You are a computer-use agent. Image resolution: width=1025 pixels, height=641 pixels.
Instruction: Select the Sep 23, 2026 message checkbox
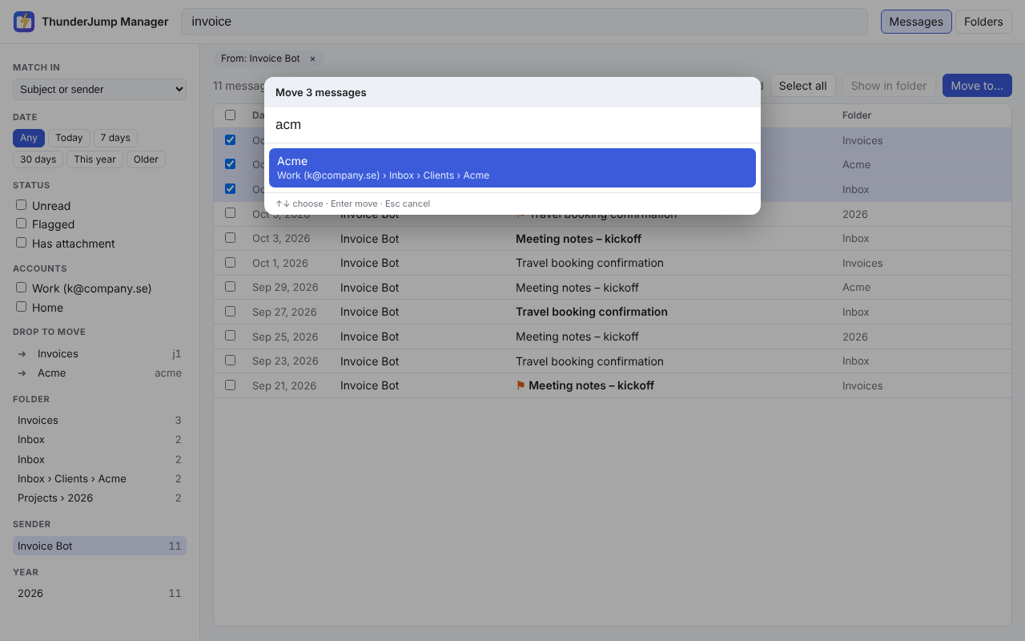pyautogui.click(x=231, y=361)
